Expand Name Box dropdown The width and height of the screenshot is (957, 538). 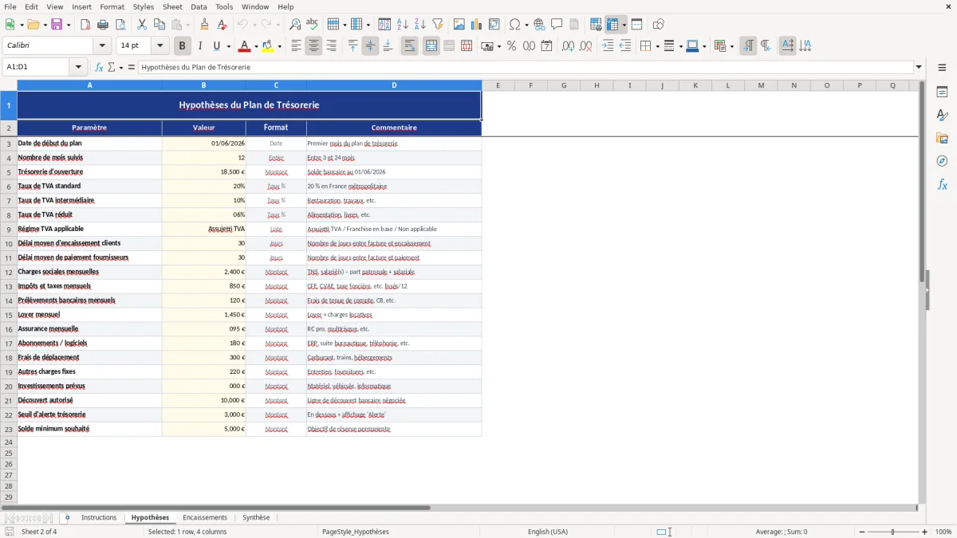[x=78, y=68]
